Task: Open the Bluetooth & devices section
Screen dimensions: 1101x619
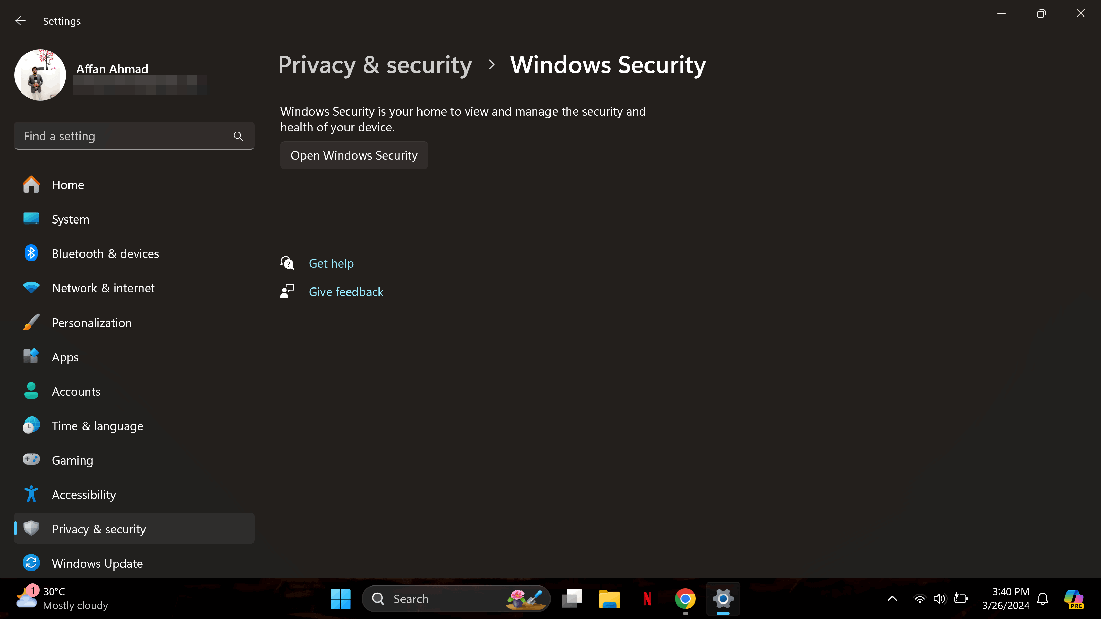Action: point(105,254)
